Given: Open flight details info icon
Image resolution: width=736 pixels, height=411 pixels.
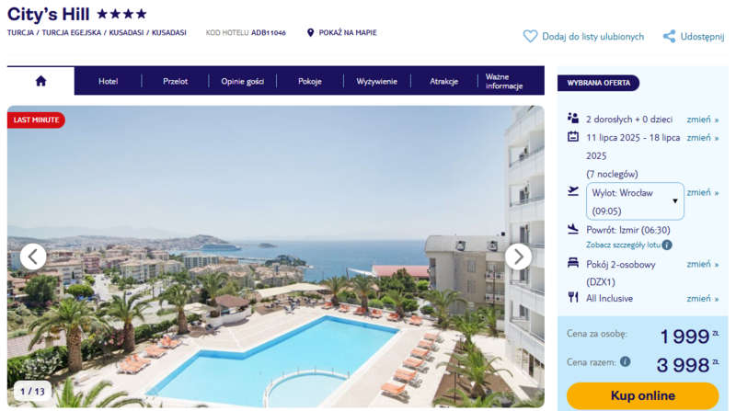Looking at the screenshot, I should pyautogui.click(x=667, y=245).
